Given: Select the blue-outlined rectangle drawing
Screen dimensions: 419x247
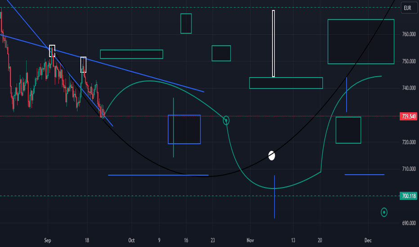Looking at the screenshot, I should tap(184, 129).
